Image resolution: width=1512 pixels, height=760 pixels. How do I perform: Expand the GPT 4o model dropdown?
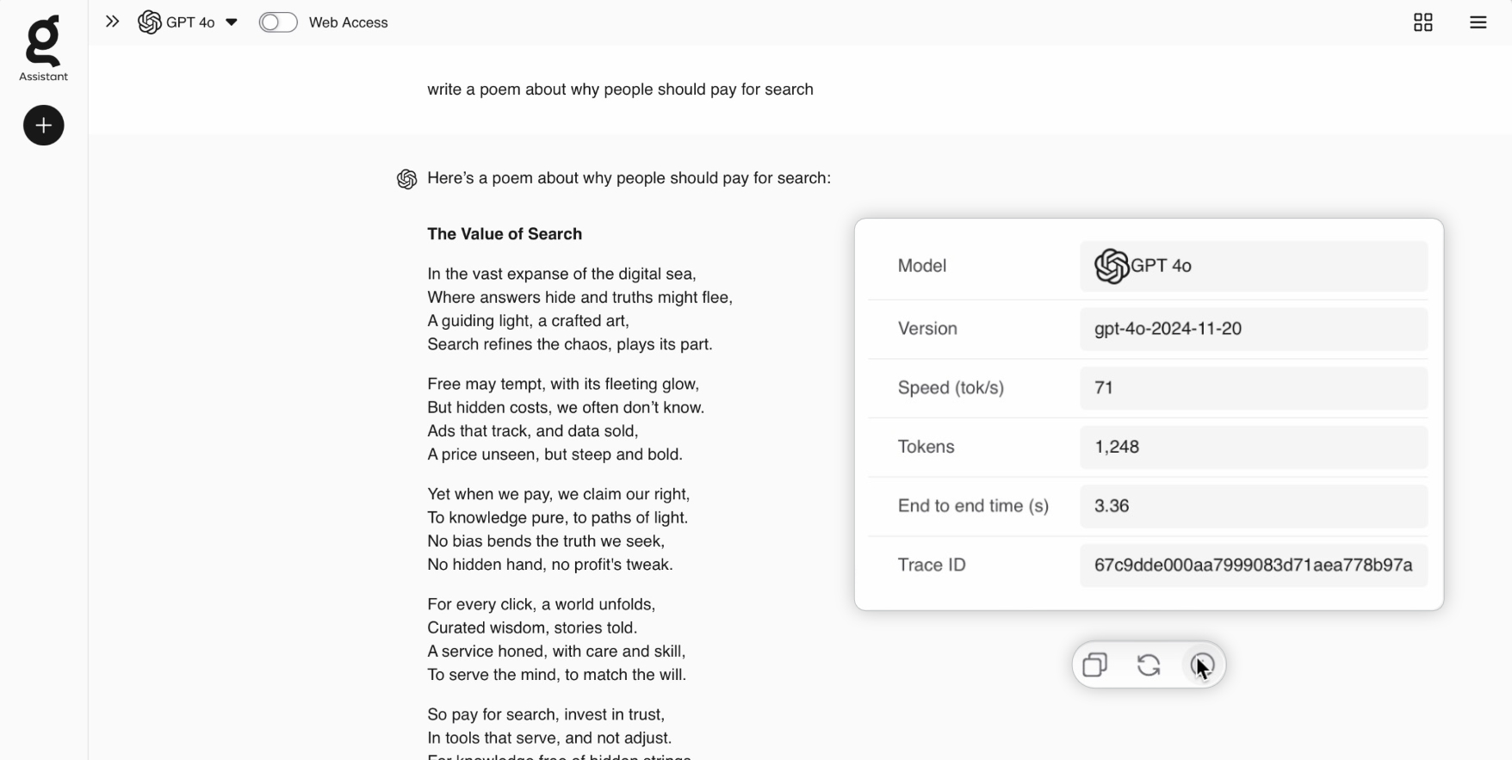pos(231,22)
